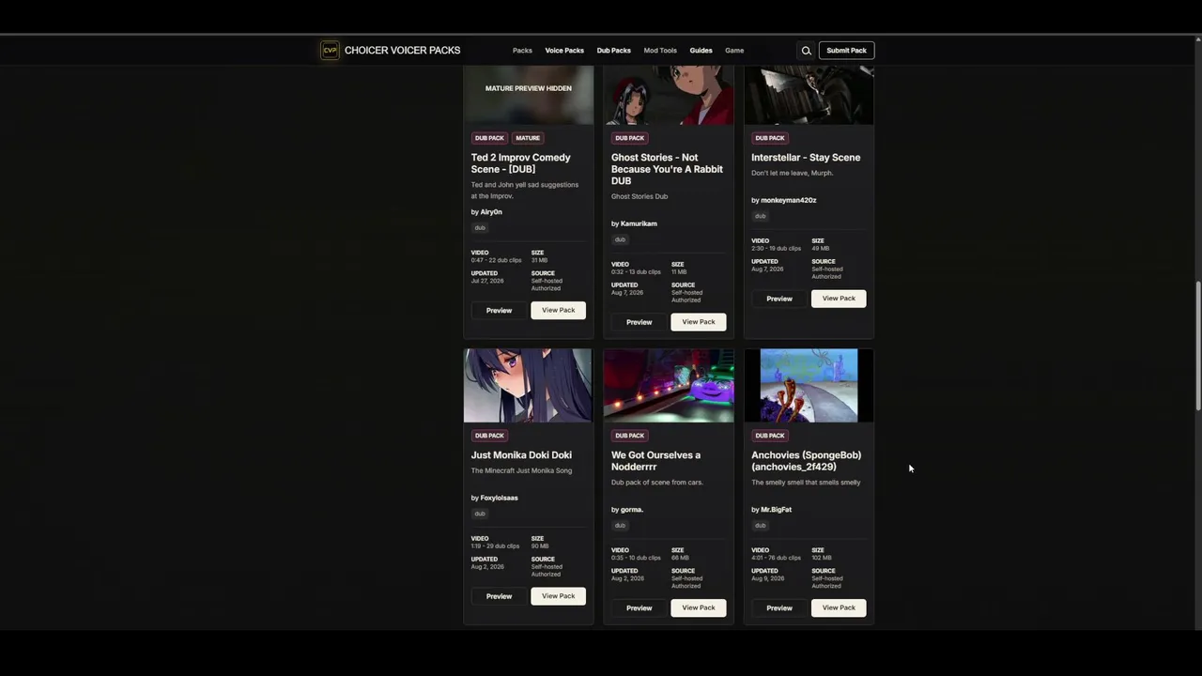The image size is (1202, 676).
Task: Preview the Interstellar - Stay Scene pack
Action: coord(778,299)
